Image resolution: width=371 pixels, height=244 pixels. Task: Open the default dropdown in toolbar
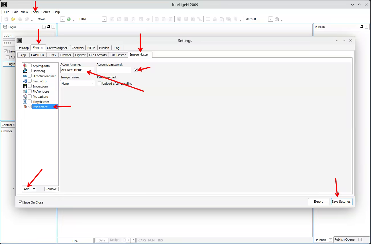coord(270,19)
